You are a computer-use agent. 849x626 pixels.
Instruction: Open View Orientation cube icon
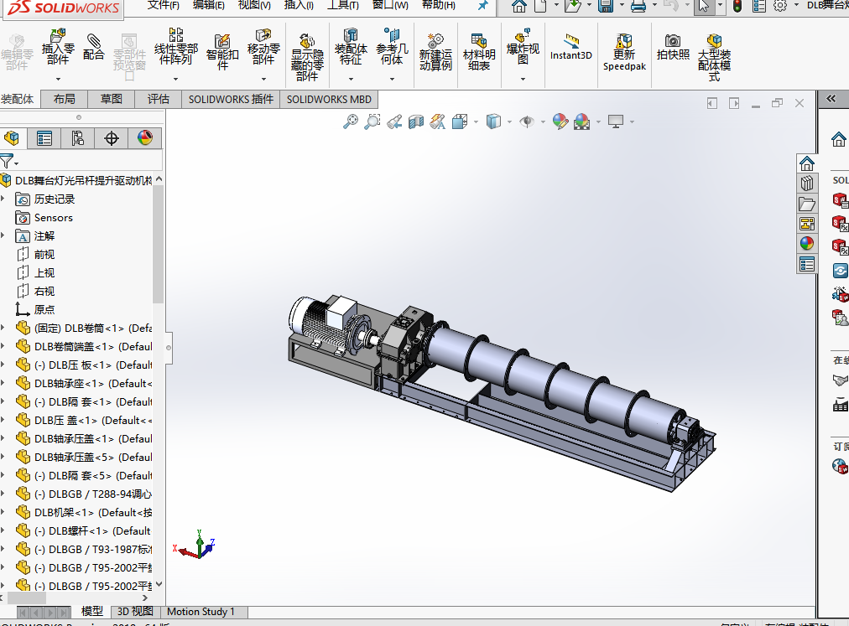[x=460, y=122]
